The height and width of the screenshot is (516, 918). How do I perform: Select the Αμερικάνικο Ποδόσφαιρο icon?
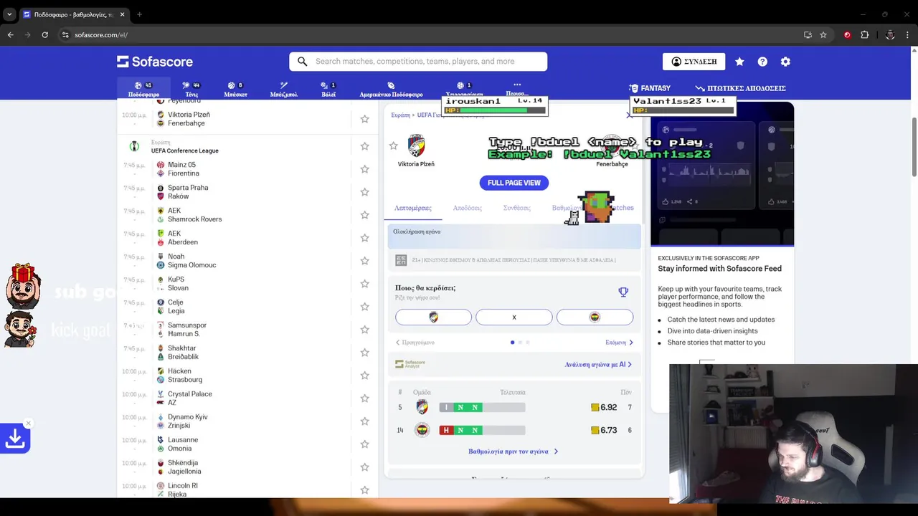click(391, 89)
